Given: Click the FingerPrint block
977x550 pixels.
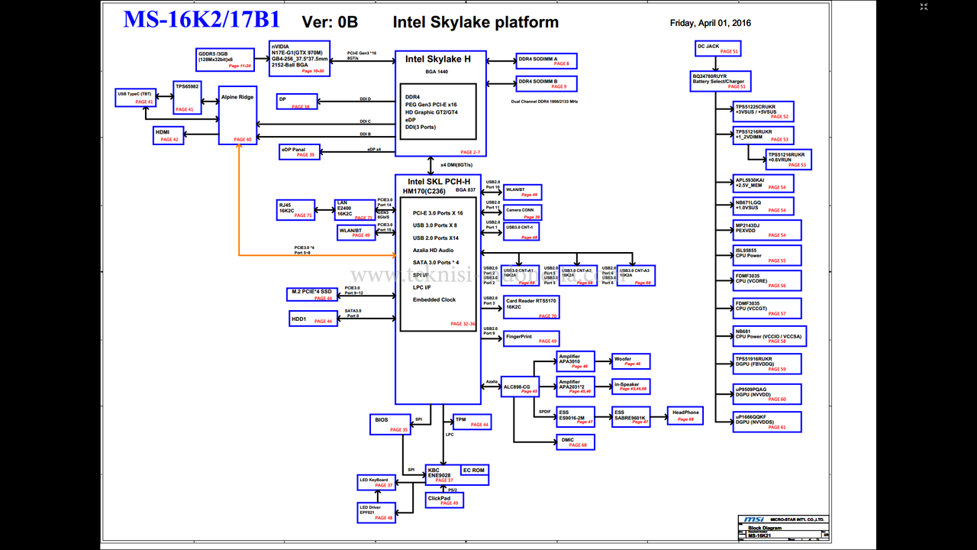Looking at the screenshot, I should click(x=531, y=338).
